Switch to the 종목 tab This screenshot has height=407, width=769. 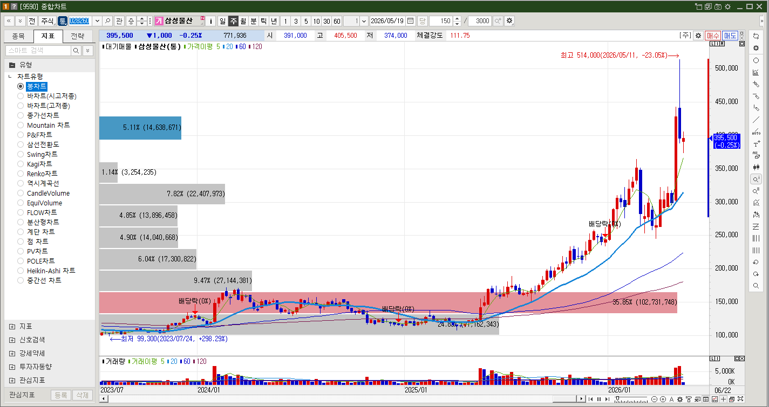[18, 36]
